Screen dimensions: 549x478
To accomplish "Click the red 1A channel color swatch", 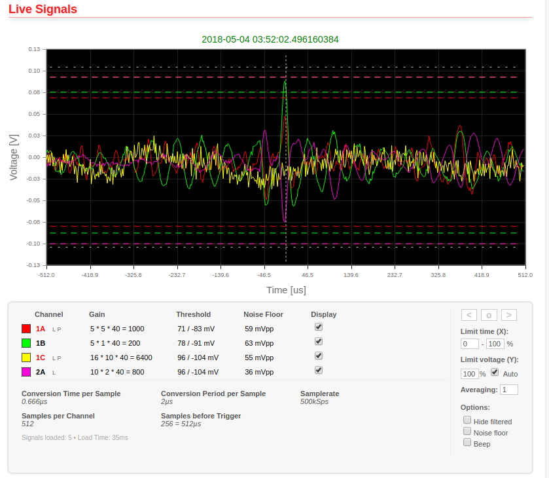I will tap(26, 329).
